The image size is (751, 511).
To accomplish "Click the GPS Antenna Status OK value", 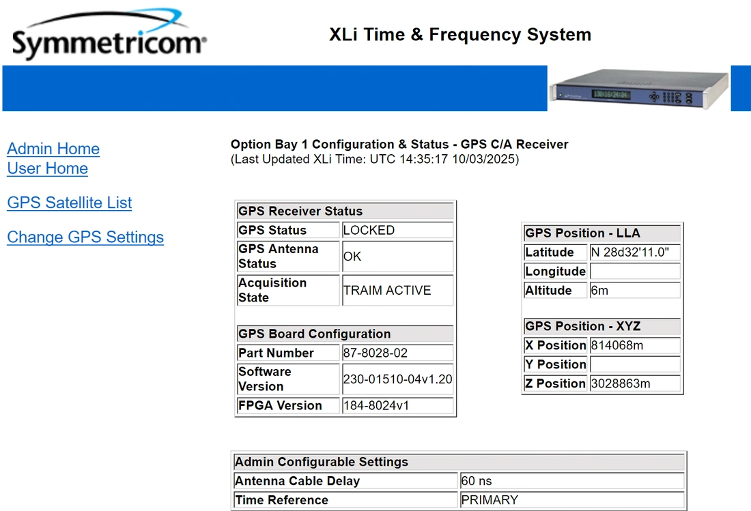I will click(397, 257).
